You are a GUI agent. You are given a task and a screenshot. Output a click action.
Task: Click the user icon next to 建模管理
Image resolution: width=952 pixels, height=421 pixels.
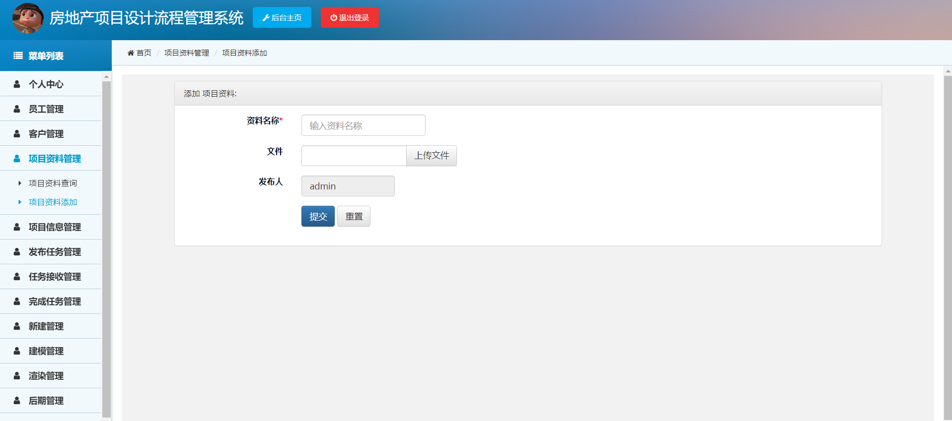pos(17,351)
